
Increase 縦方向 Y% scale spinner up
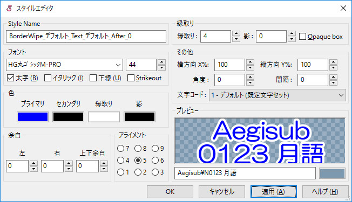coord(333,62)
